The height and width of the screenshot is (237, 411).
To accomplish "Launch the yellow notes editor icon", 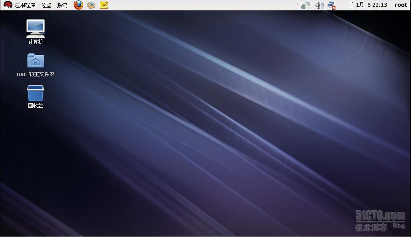I will (104, 5).
